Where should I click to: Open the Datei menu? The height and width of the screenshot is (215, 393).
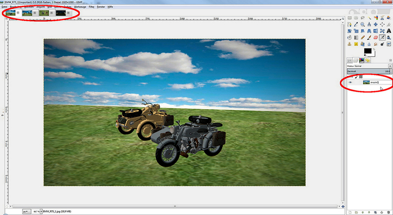click(4, 7)
